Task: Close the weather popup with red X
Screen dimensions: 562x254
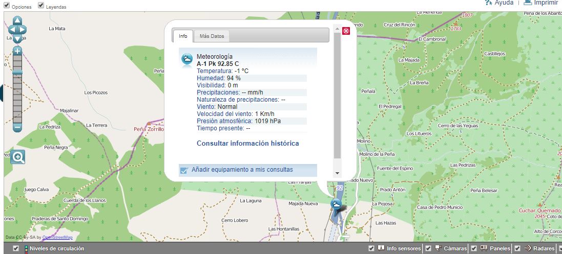Action: tap(346, 31)
